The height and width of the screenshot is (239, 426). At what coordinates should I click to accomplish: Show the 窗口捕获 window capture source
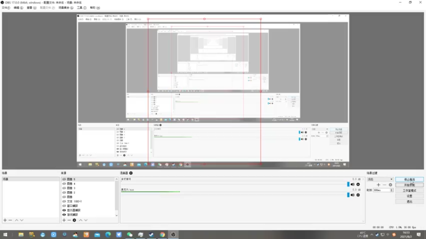click(64, 206)
